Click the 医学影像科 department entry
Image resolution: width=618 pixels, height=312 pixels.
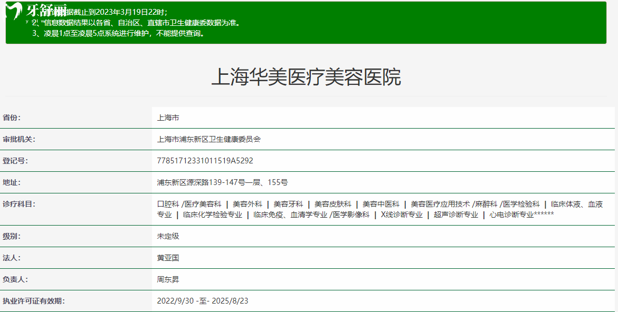coord(351,215)
